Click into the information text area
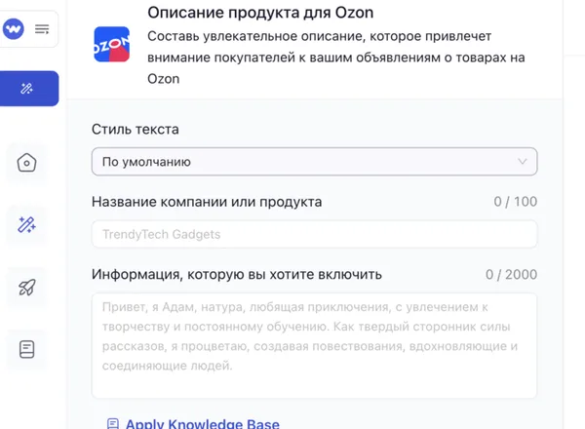This screenshot has width=585, height=429. 314,345
